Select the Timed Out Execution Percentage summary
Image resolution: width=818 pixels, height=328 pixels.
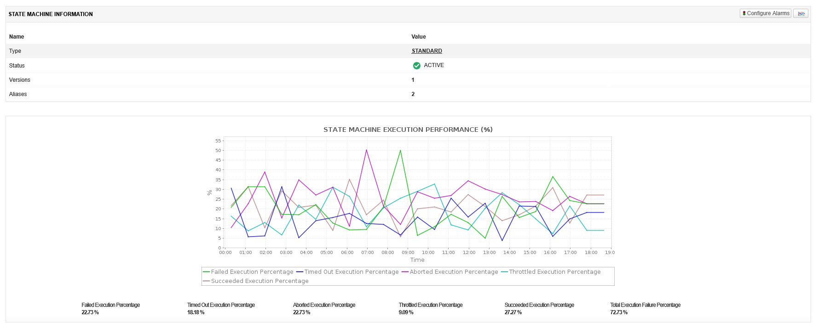[221, 309]
